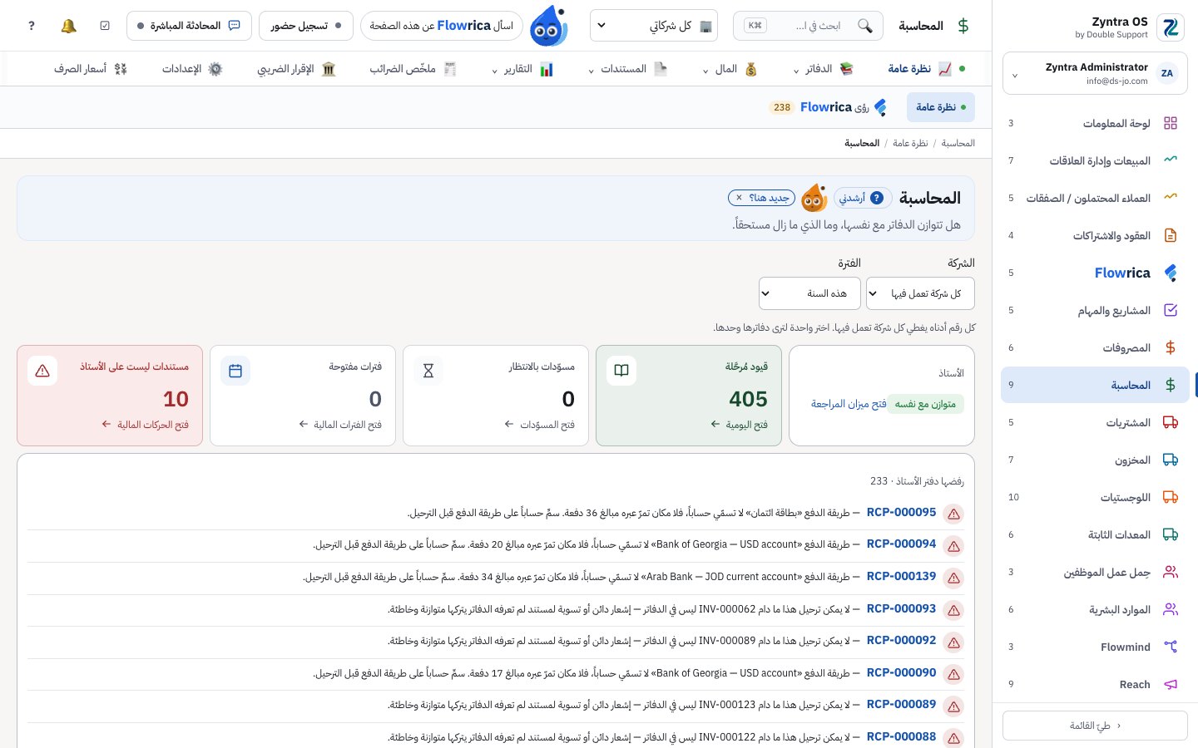1198x748 pixels.
Task: Open the هذه السنة period dropdown
Action: [x=809, y=293]
